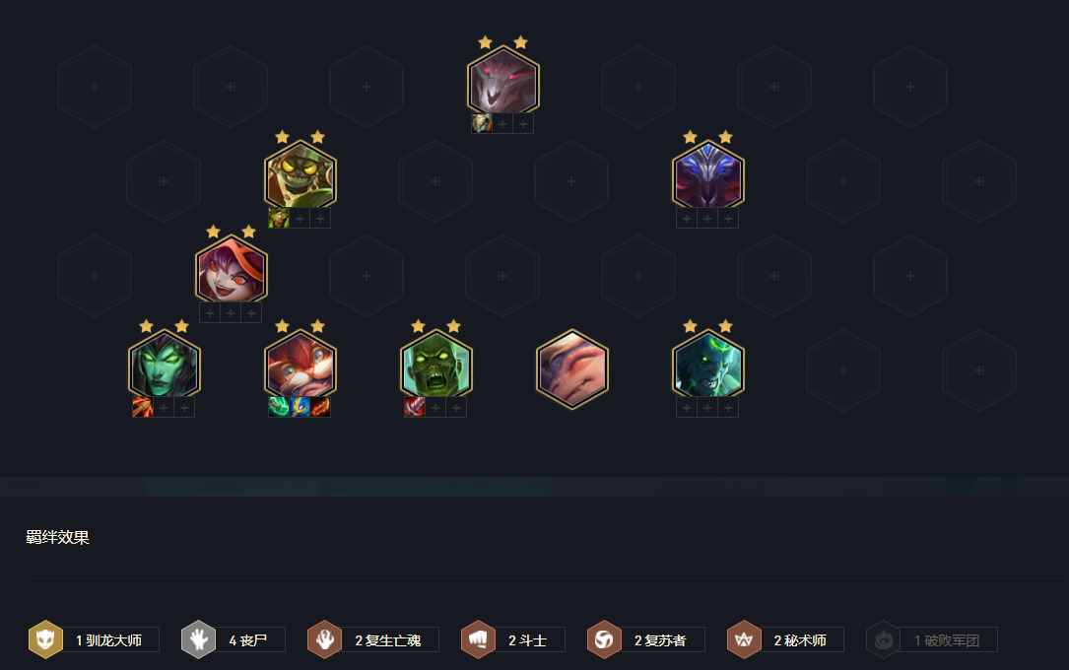This screenshot has width=1069, height=670.
Task: Click the green-eyed hooded champion portrait
Action: coord(165,366)
